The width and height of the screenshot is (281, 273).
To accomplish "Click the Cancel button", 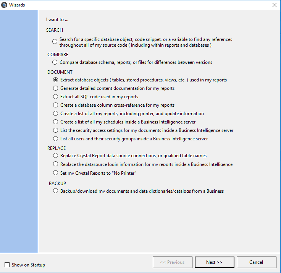I will tap(256, 262).
